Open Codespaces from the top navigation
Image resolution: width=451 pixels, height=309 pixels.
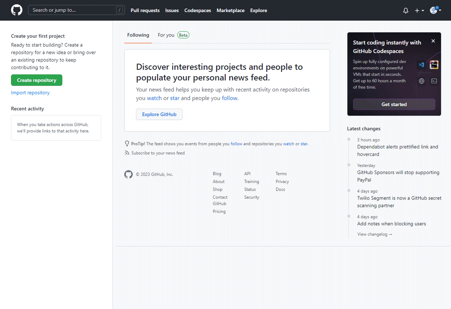[x=198, y=11]
